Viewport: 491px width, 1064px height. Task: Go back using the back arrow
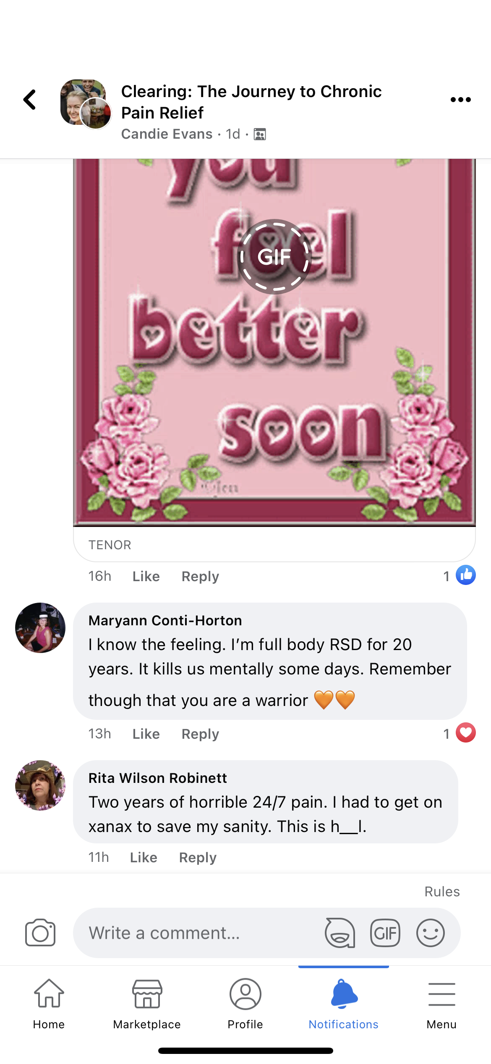[30, 100]
